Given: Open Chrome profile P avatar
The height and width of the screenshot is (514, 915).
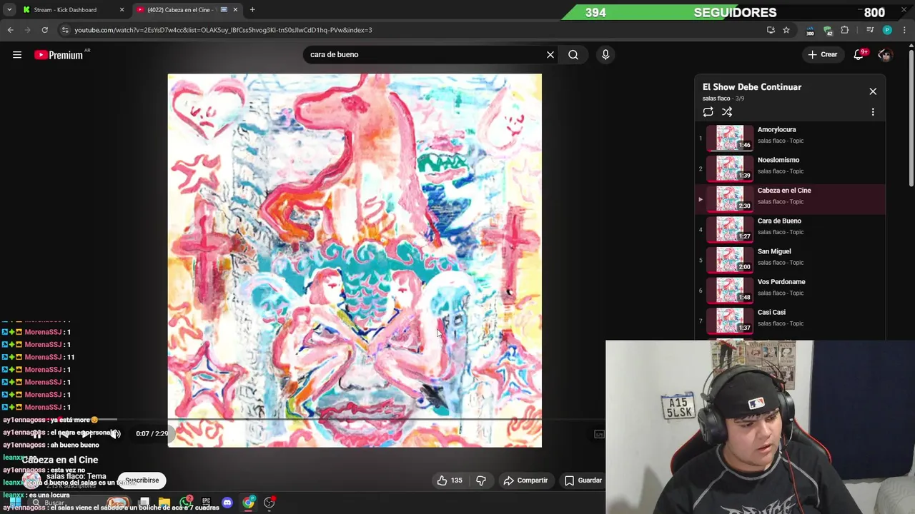Looking at the screenshot, I should [887, 30].
